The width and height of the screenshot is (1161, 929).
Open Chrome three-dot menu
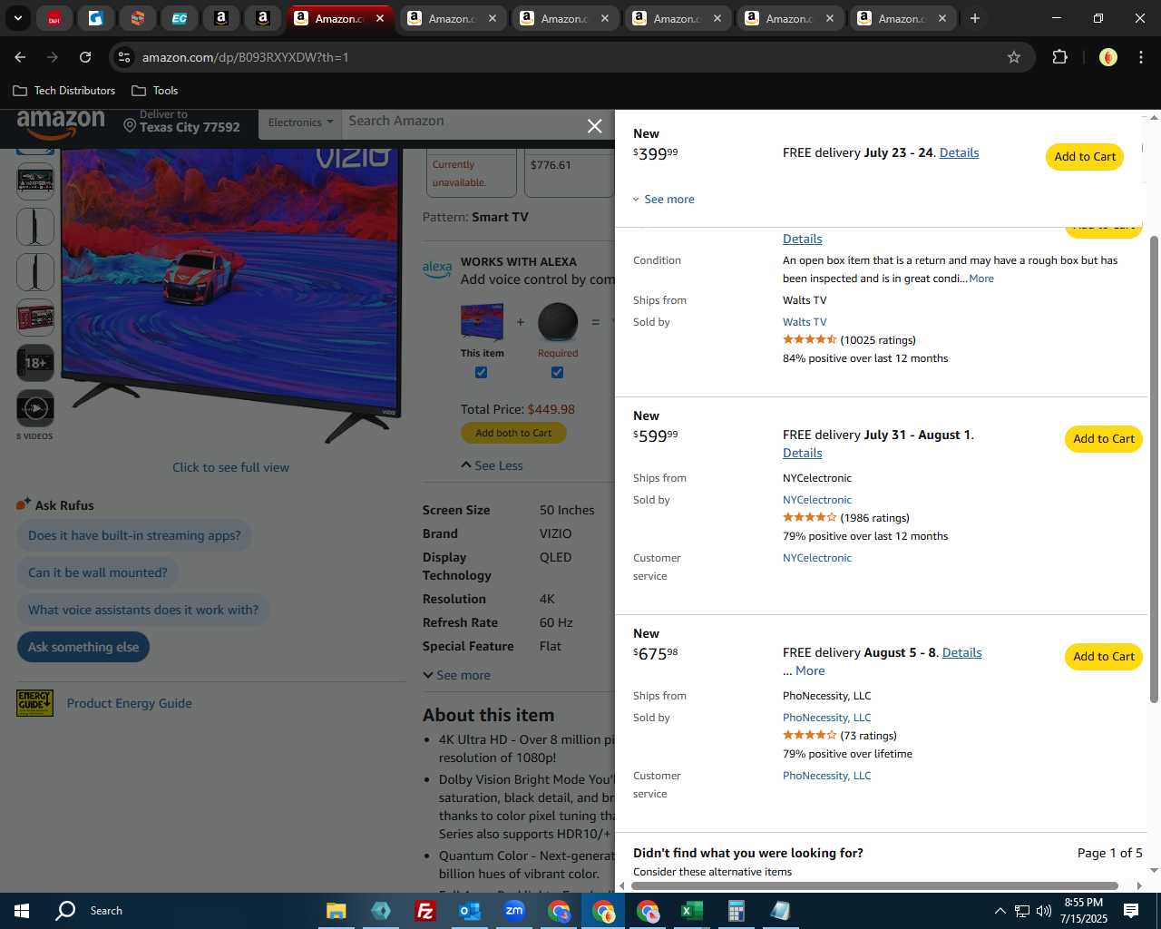(1140, 57)
